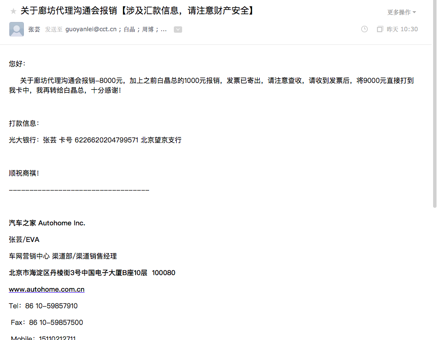The image size is (437, 340).
Task: Open the 更多操作 dropdown menu
Action: [401, 12]
